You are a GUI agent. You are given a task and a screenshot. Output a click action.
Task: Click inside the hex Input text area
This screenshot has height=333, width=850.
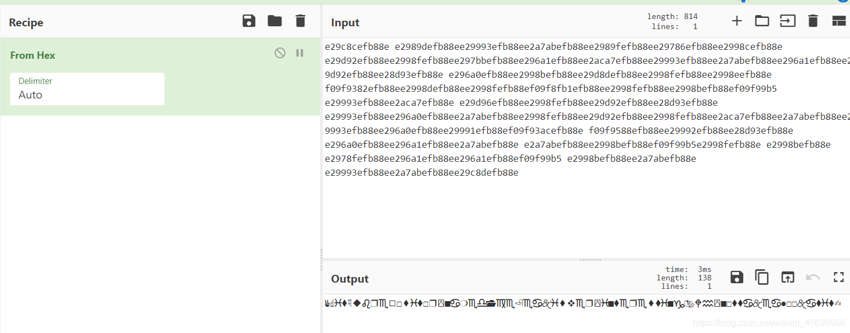560,213
